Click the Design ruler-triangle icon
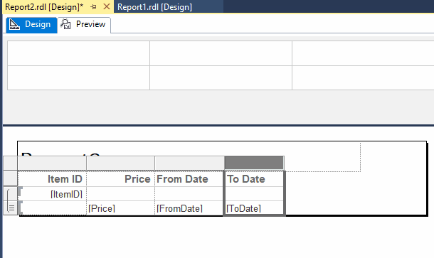Image resolution: width=434 pixels, height=258 pixels. click(x=14, y=24)
